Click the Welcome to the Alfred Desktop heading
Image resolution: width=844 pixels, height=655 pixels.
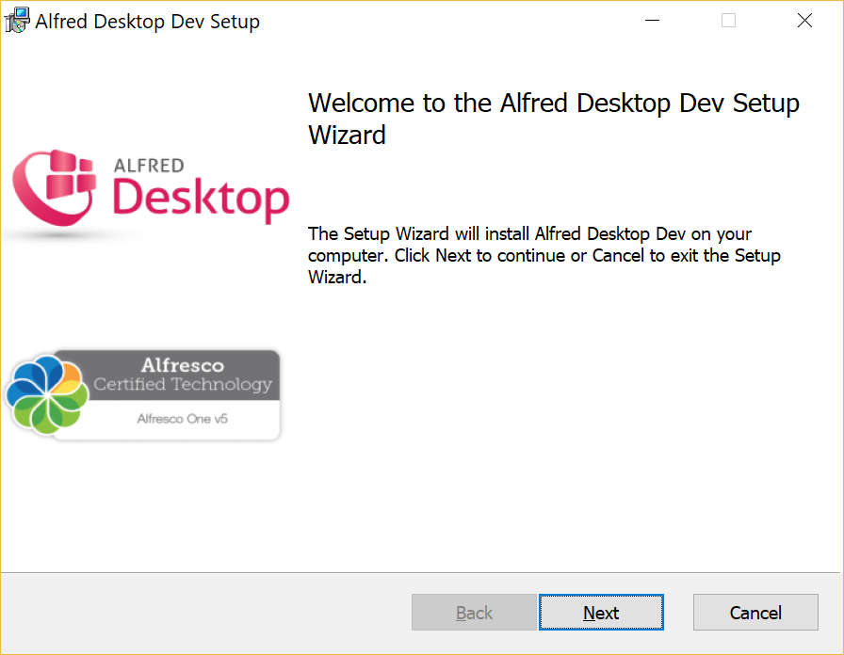click(x=553, y=104)
